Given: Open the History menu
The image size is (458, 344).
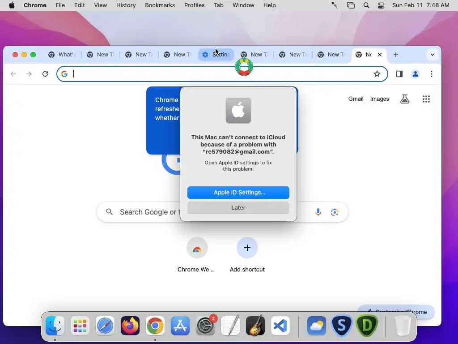Looking at the screenshot, I should coord(126,5).
